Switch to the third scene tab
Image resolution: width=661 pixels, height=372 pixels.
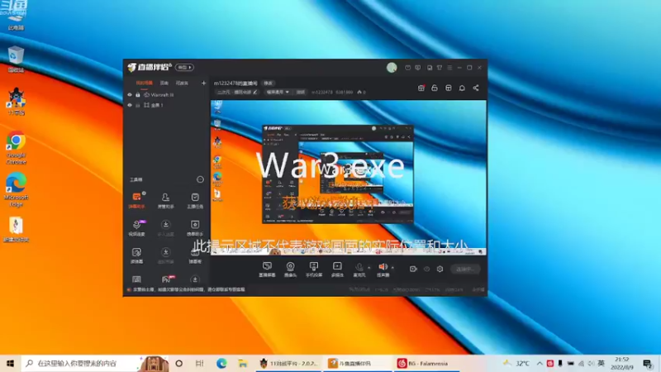182,83
